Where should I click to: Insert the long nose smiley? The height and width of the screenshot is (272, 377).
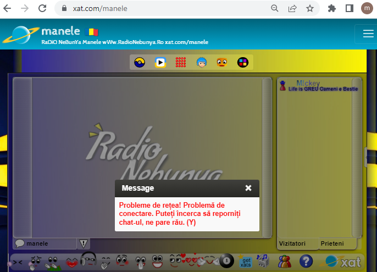[x=141, y=262]
